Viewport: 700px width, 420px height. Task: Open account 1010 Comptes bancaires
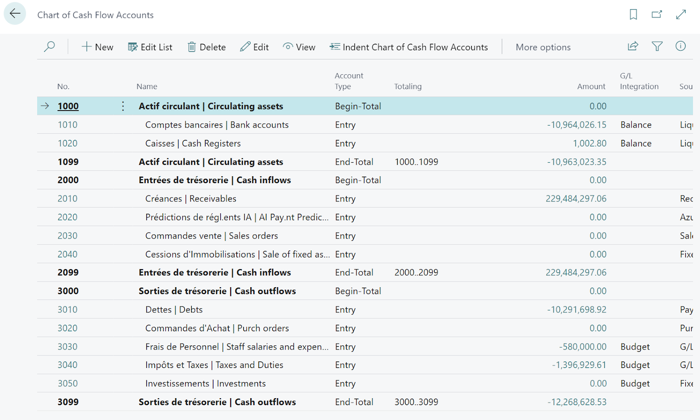coord(68,125)
